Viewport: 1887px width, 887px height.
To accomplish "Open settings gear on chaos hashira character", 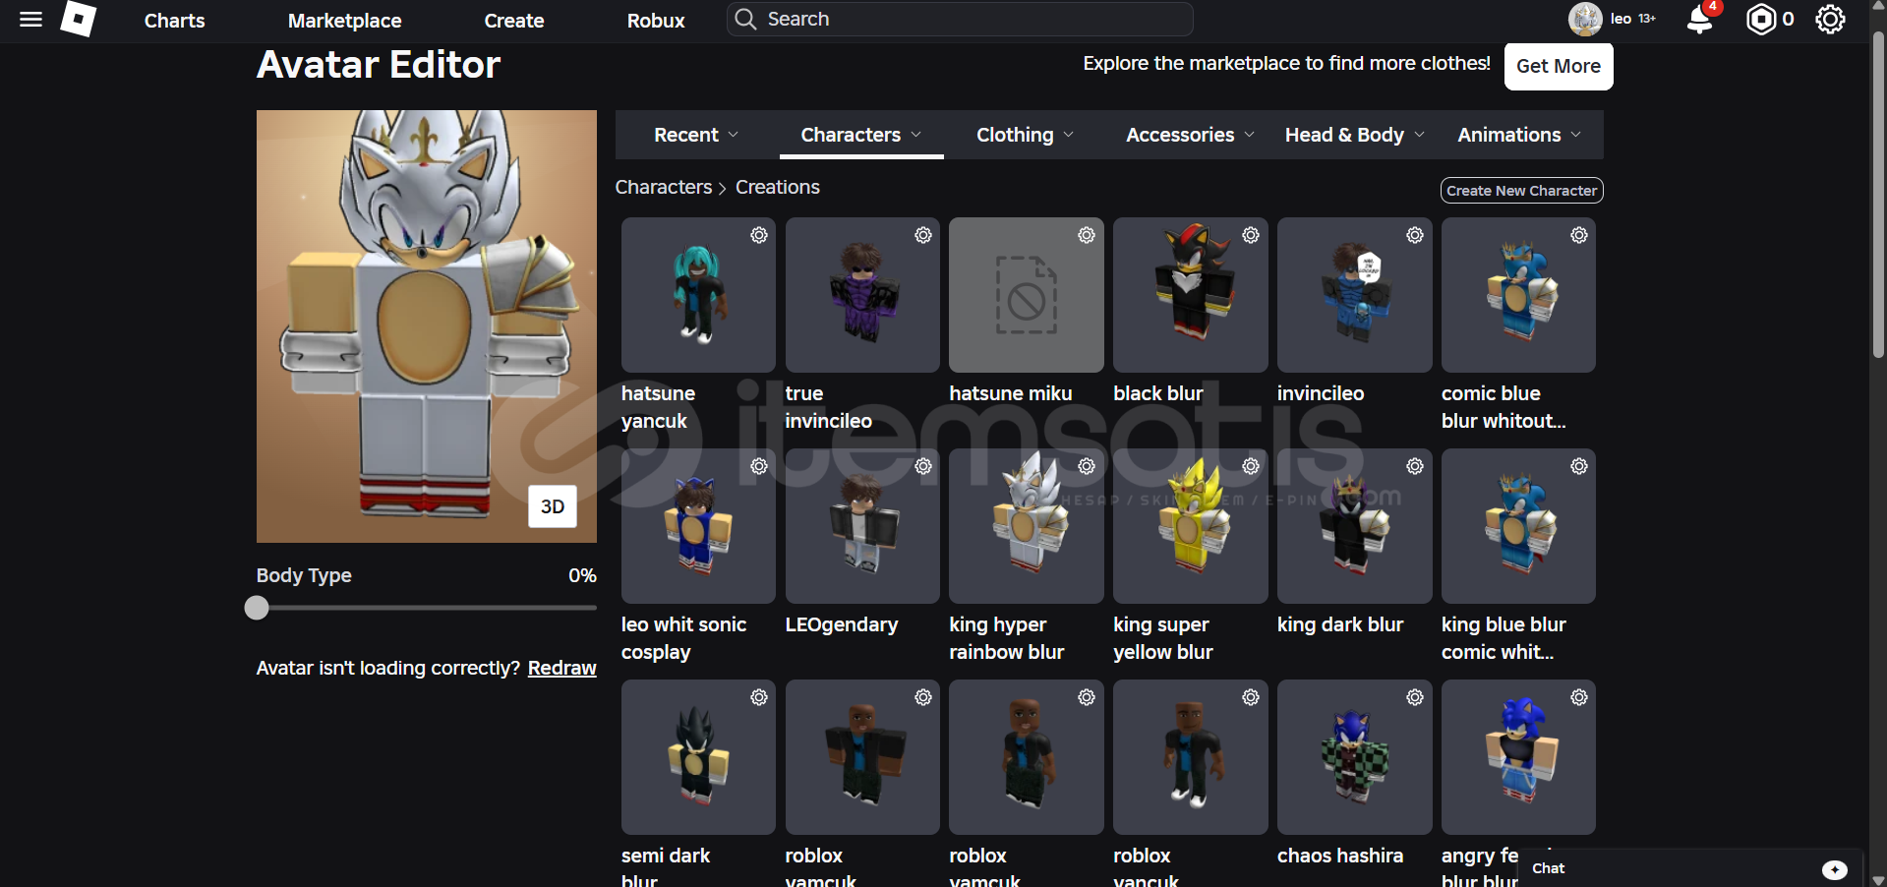I will point(1414,697).
